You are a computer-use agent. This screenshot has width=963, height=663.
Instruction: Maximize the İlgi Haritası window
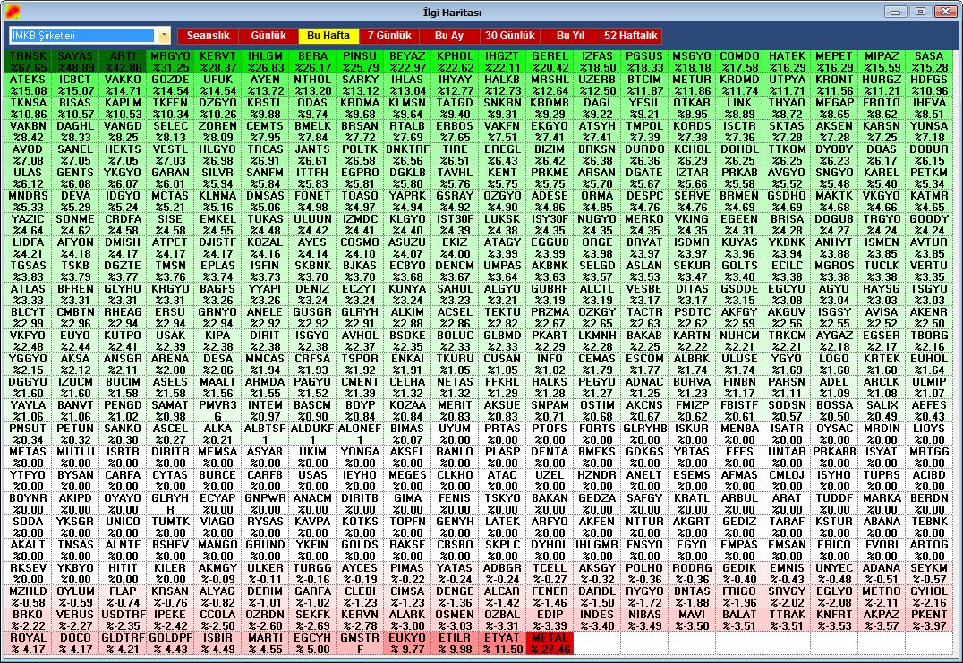click(920, 12)
